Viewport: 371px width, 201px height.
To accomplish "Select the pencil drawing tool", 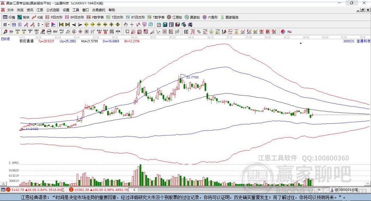I will pyautogui.click(x=5, y=32).
